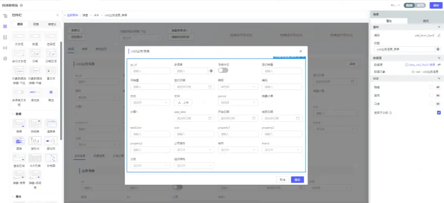Open the outline tree icon in left rail
444x203 pixels.
[x=5, y=16]
